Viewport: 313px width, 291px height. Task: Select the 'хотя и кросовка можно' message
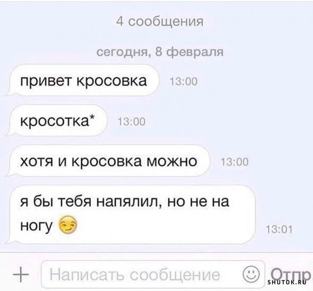click(108, 161)
